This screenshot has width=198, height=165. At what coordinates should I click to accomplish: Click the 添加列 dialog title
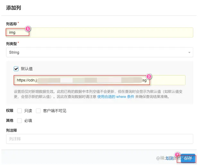(13, 8)
